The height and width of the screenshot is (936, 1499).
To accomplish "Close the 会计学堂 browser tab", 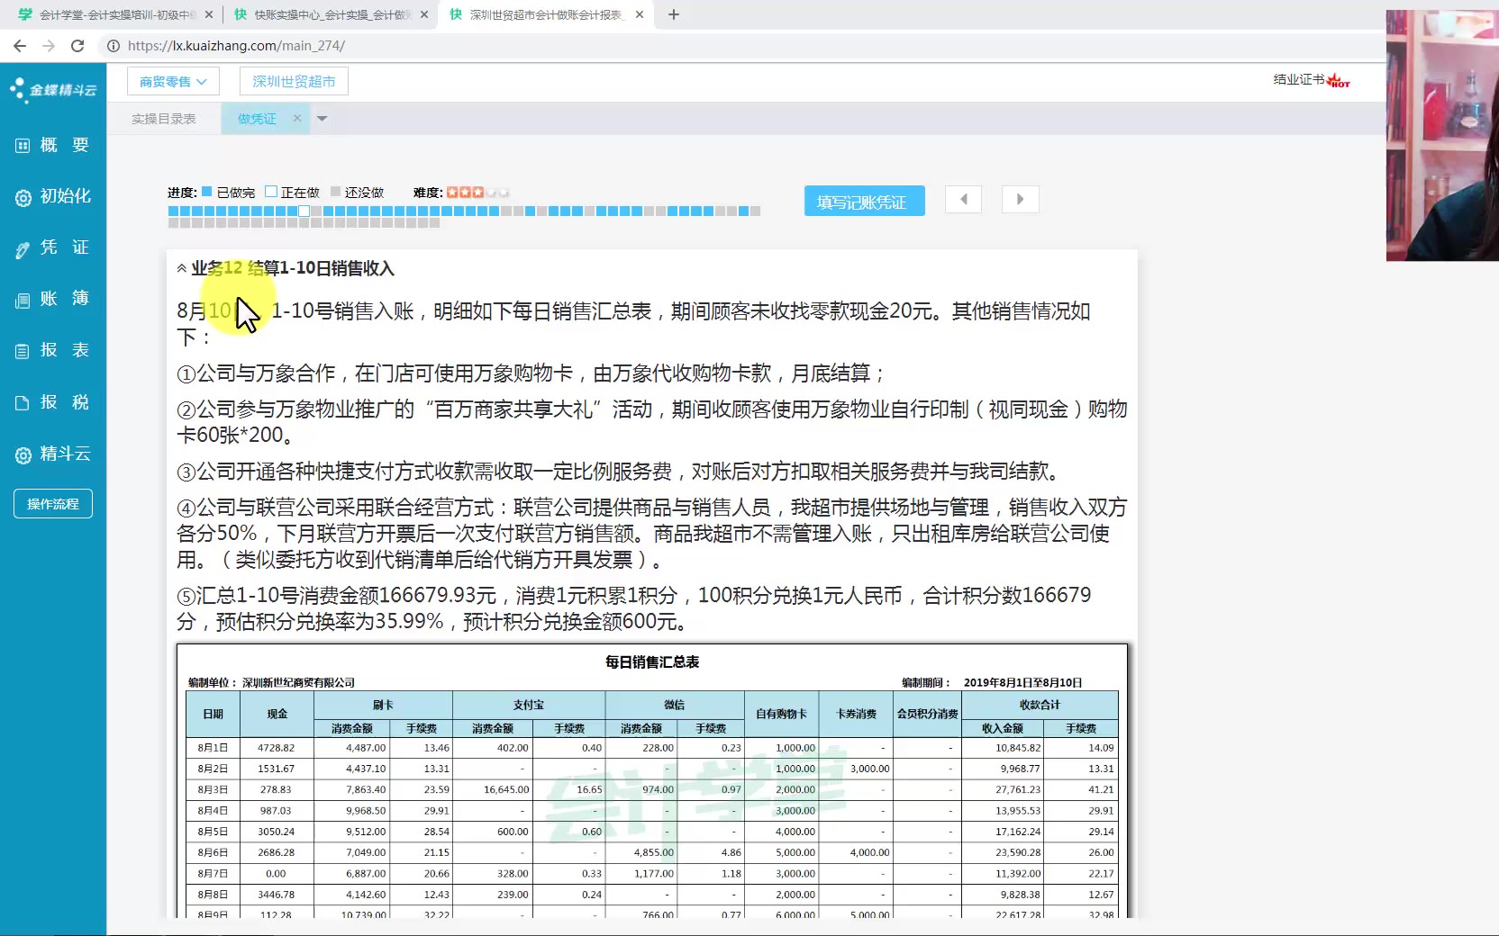I will [209, 14].
